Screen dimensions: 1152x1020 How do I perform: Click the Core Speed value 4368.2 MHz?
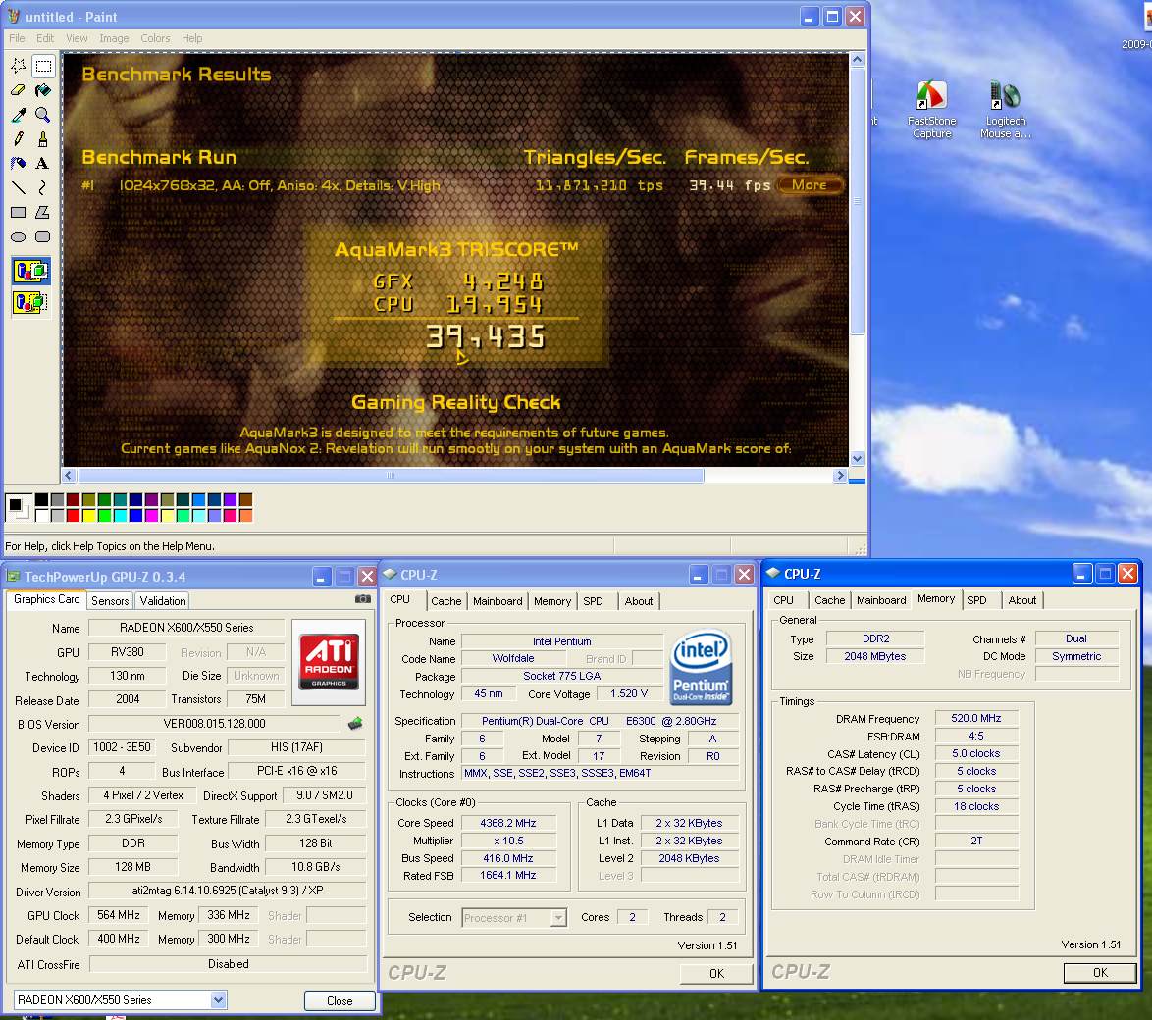pos(508,823)
